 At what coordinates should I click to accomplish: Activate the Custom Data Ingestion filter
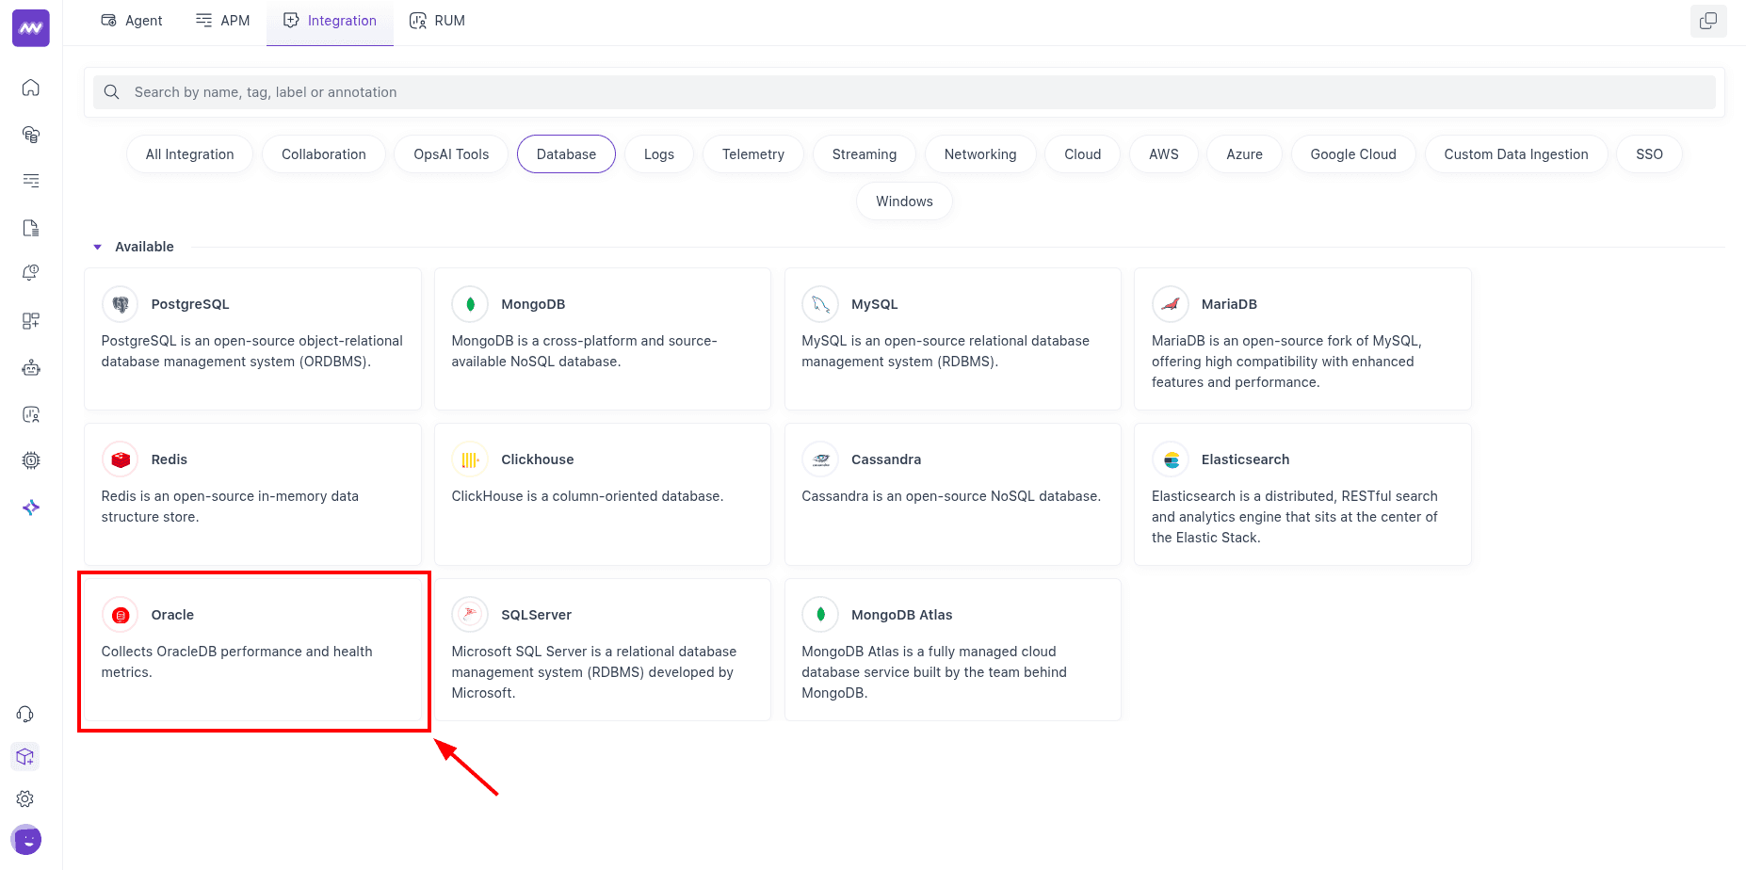point(1516,153)
